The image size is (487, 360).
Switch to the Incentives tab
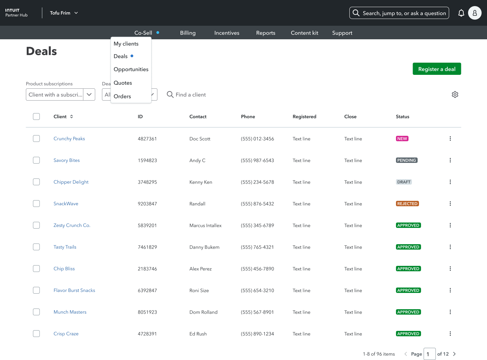point(227,33)
